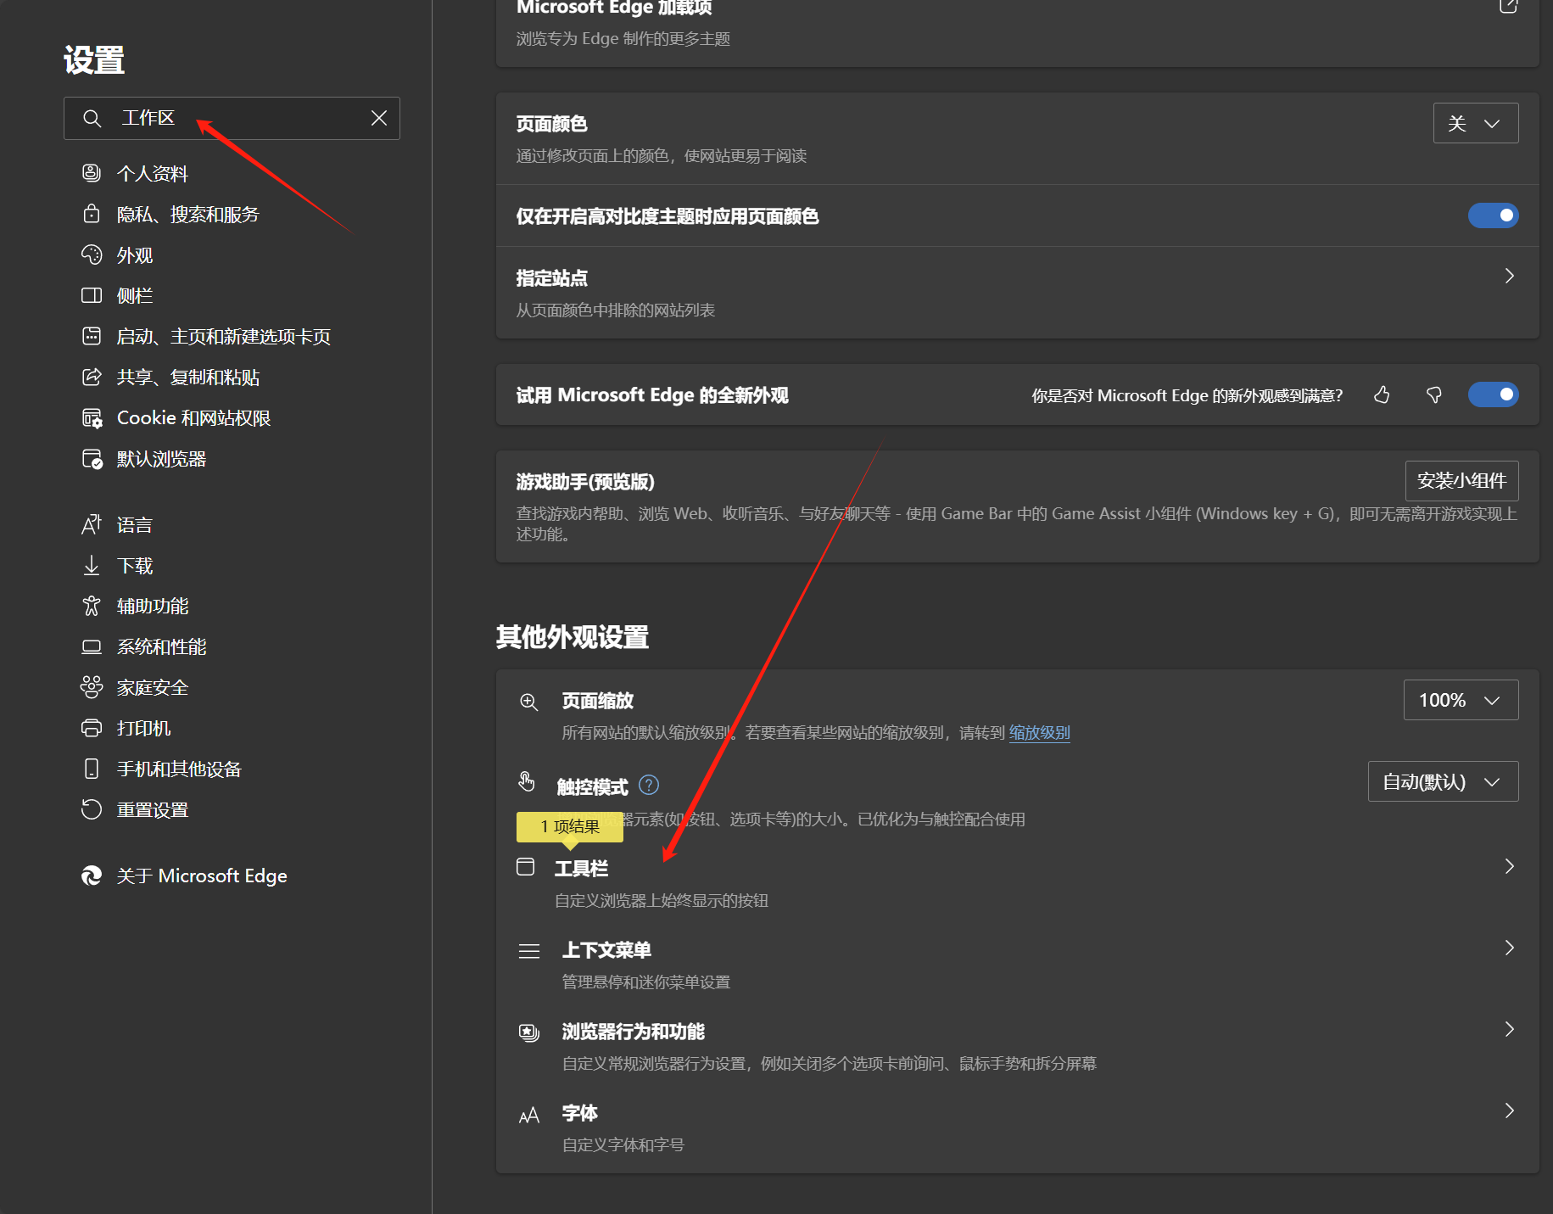This screenshot has width=1553, height=1214.
Task: Click the 上下文菜单 list icon
Action: 529,951
